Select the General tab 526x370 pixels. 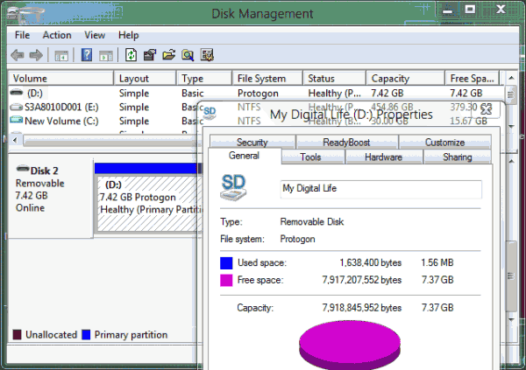[244, 156]
